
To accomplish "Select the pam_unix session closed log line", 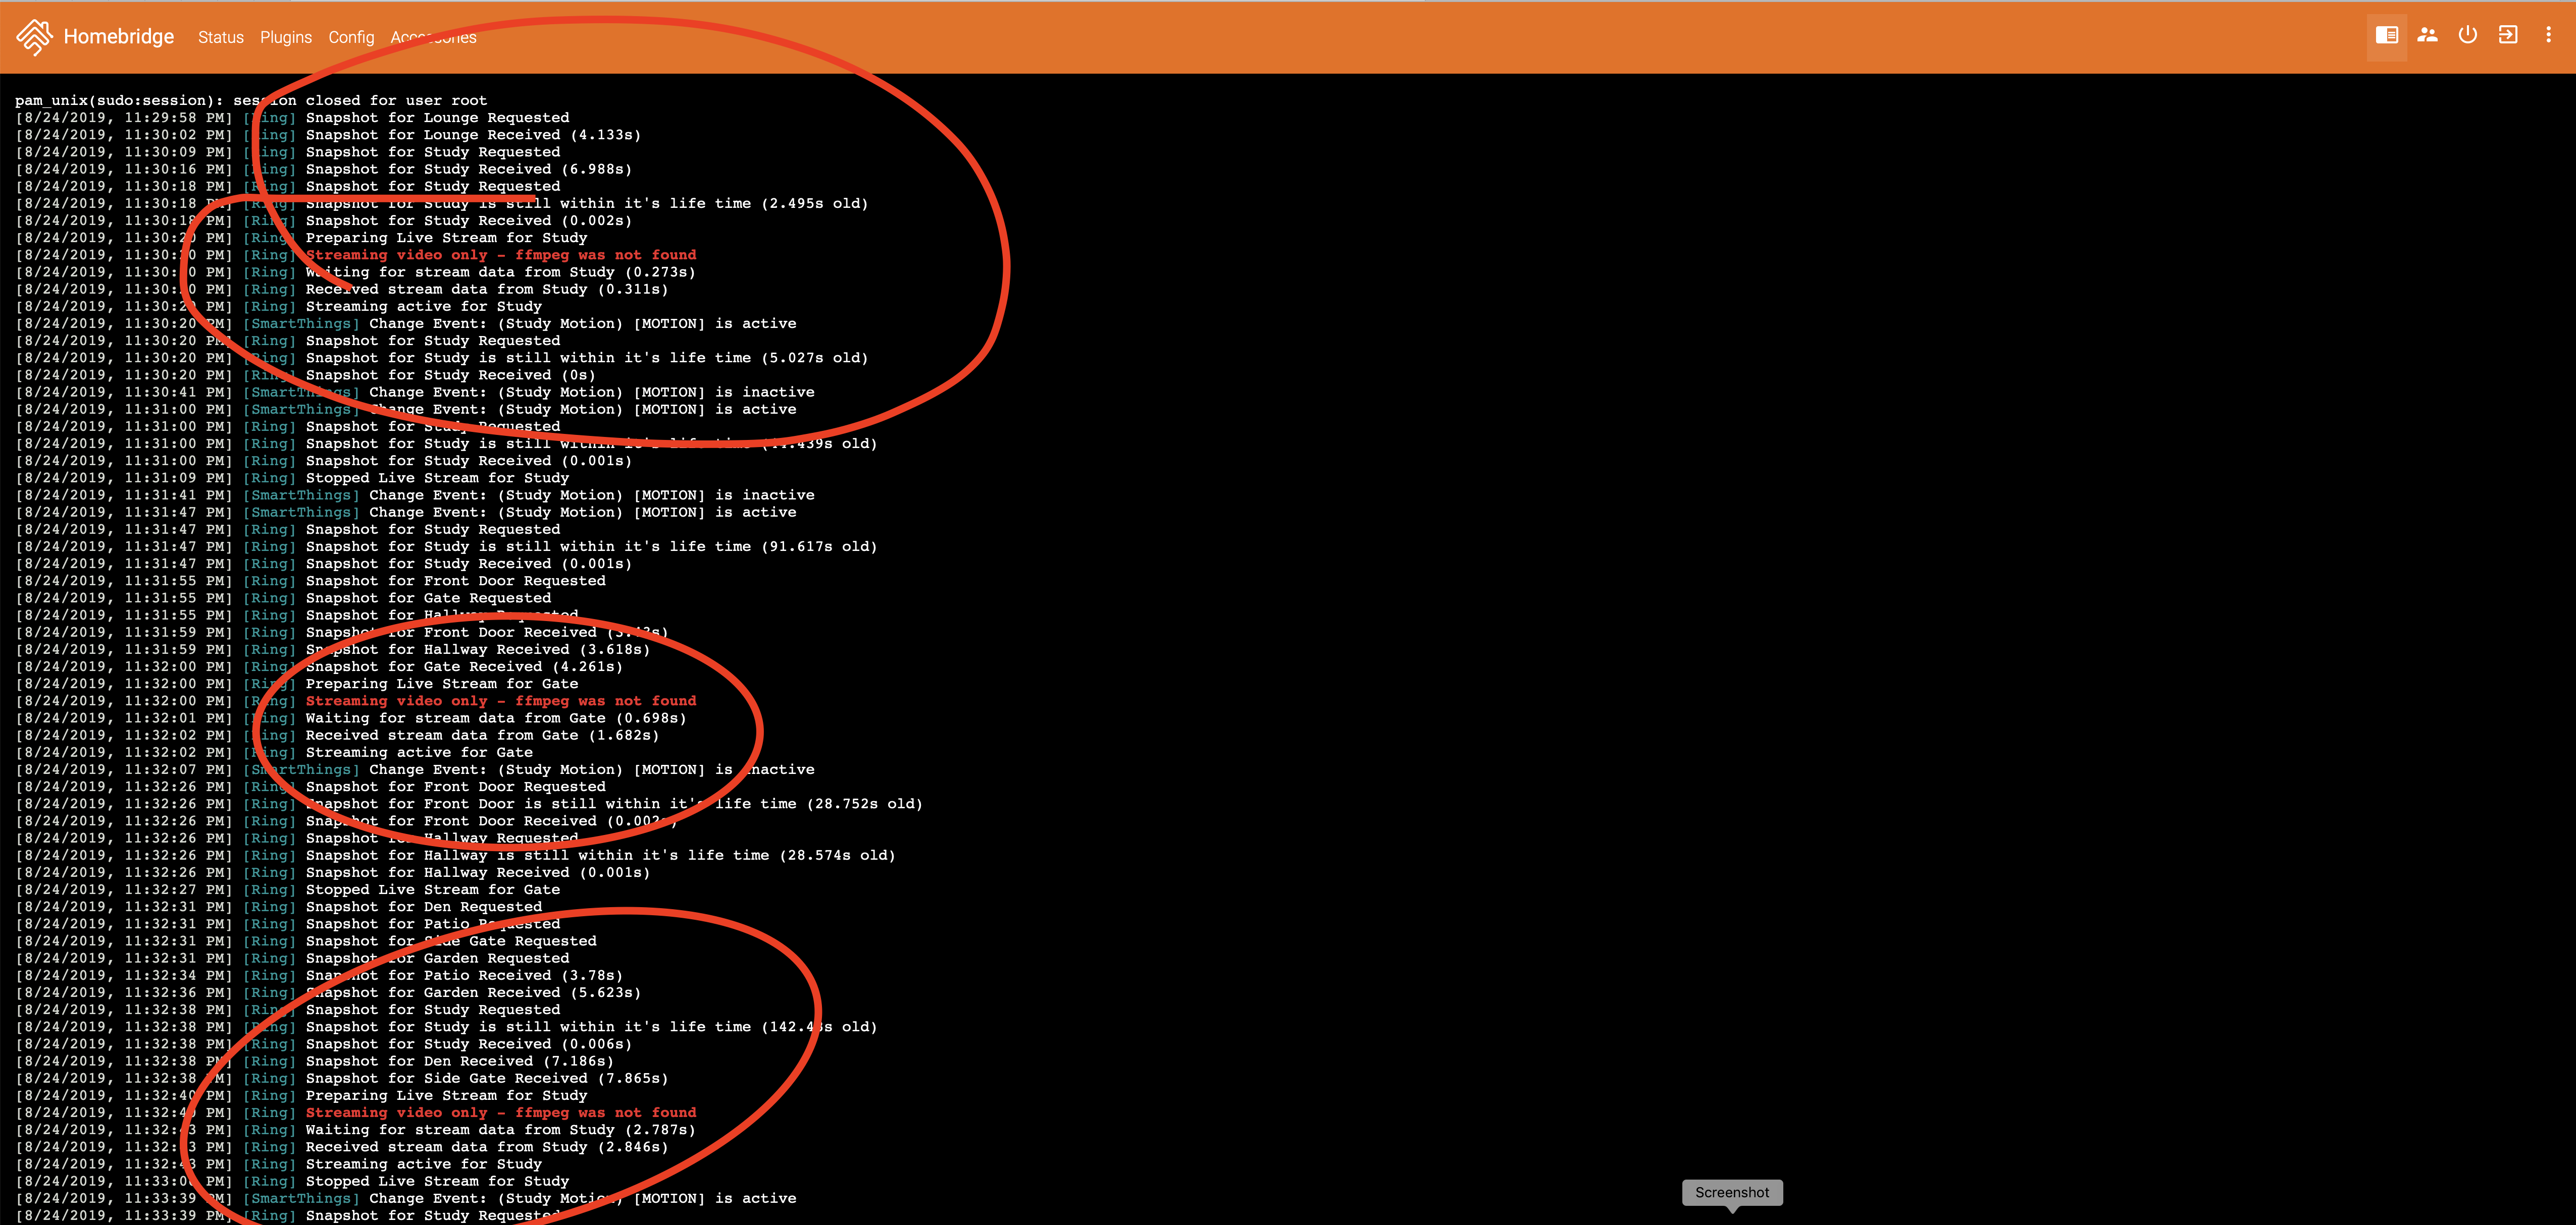I will pos(251,101).
